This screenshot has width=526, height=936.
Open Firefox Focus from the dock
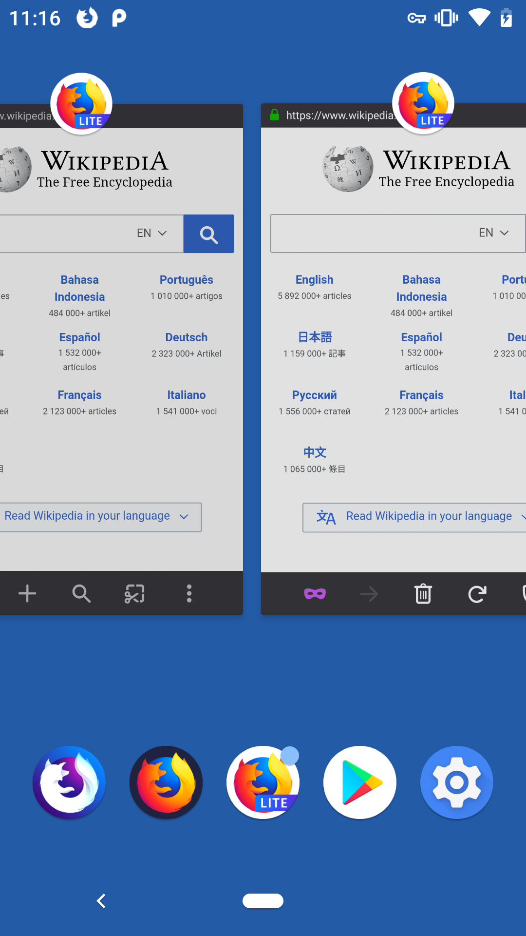[x=69, y=782]
